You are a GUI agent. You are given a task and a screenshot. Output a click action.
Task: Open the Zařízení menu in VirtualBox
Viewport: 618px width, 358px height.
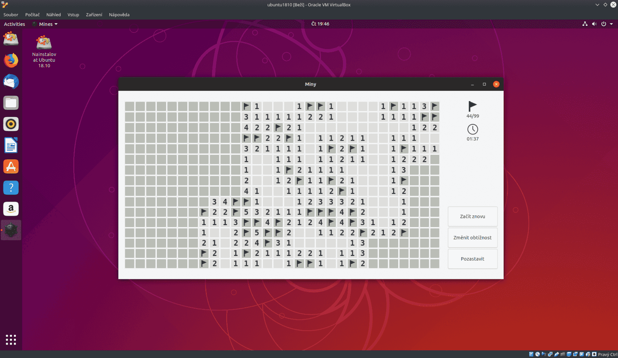click(94, 15)
